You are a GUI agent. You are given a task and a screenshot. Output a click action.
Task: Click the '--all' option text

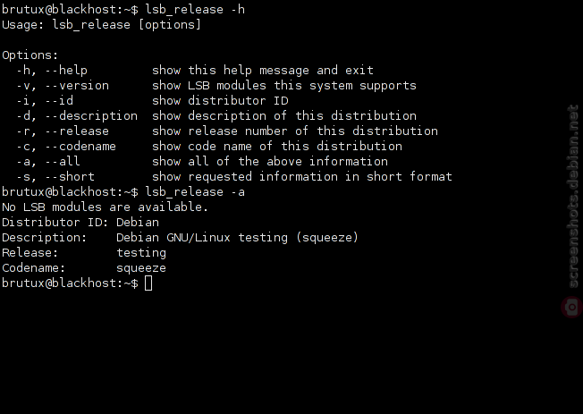[63, 162]
